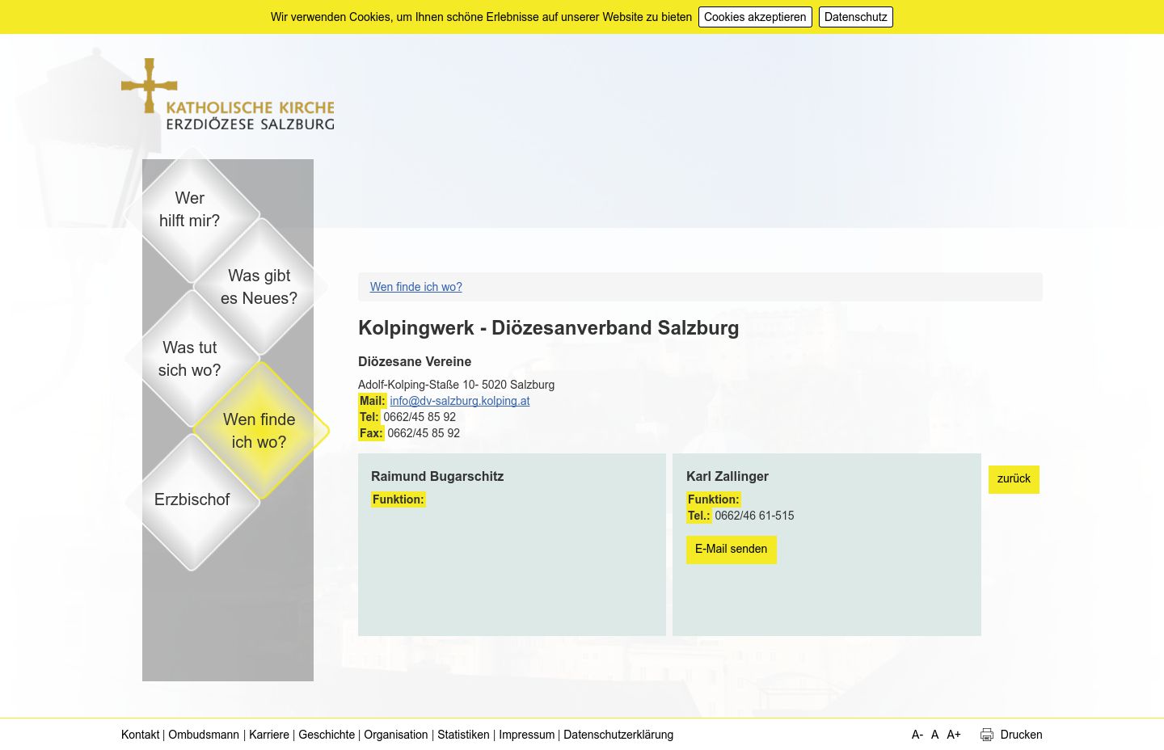Viewport: 1164px width, 750px height.
Task: Click the 'Diözesane Vereine' subheading
Action: click(415, 362)
